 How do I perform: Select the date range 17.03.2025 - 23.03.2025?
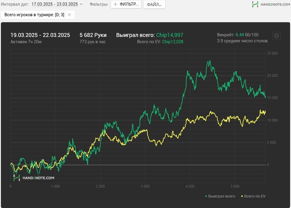point(54,4)
